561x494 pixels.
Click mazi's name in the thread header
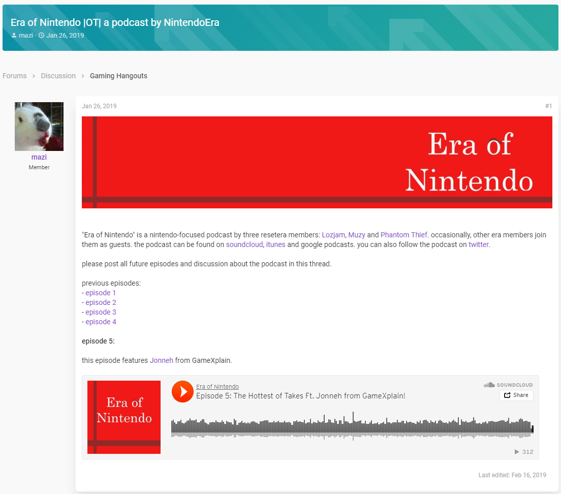tap(26, 36)
